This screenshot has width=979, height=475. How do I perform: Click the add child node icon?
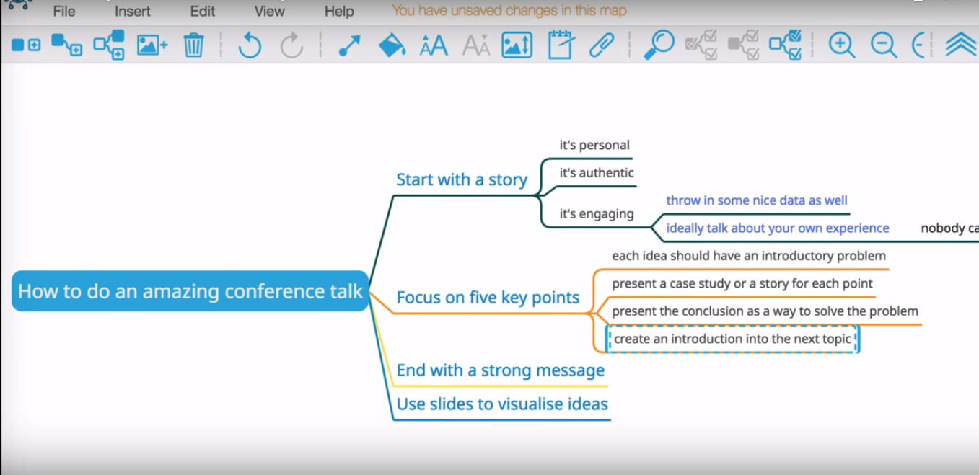pos(66,45)
